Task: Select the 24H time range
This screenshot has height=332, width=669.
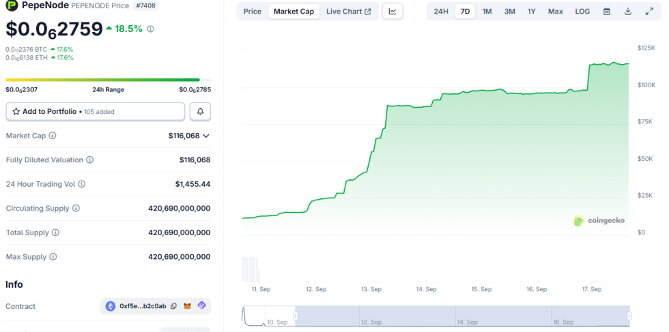Action: (441, 12)
